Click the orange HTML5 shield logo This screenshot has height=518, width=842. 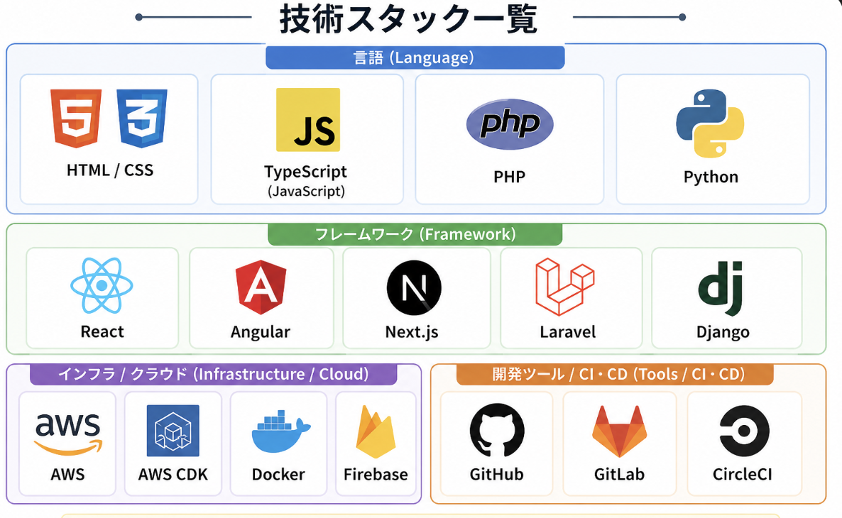point(76,118)
